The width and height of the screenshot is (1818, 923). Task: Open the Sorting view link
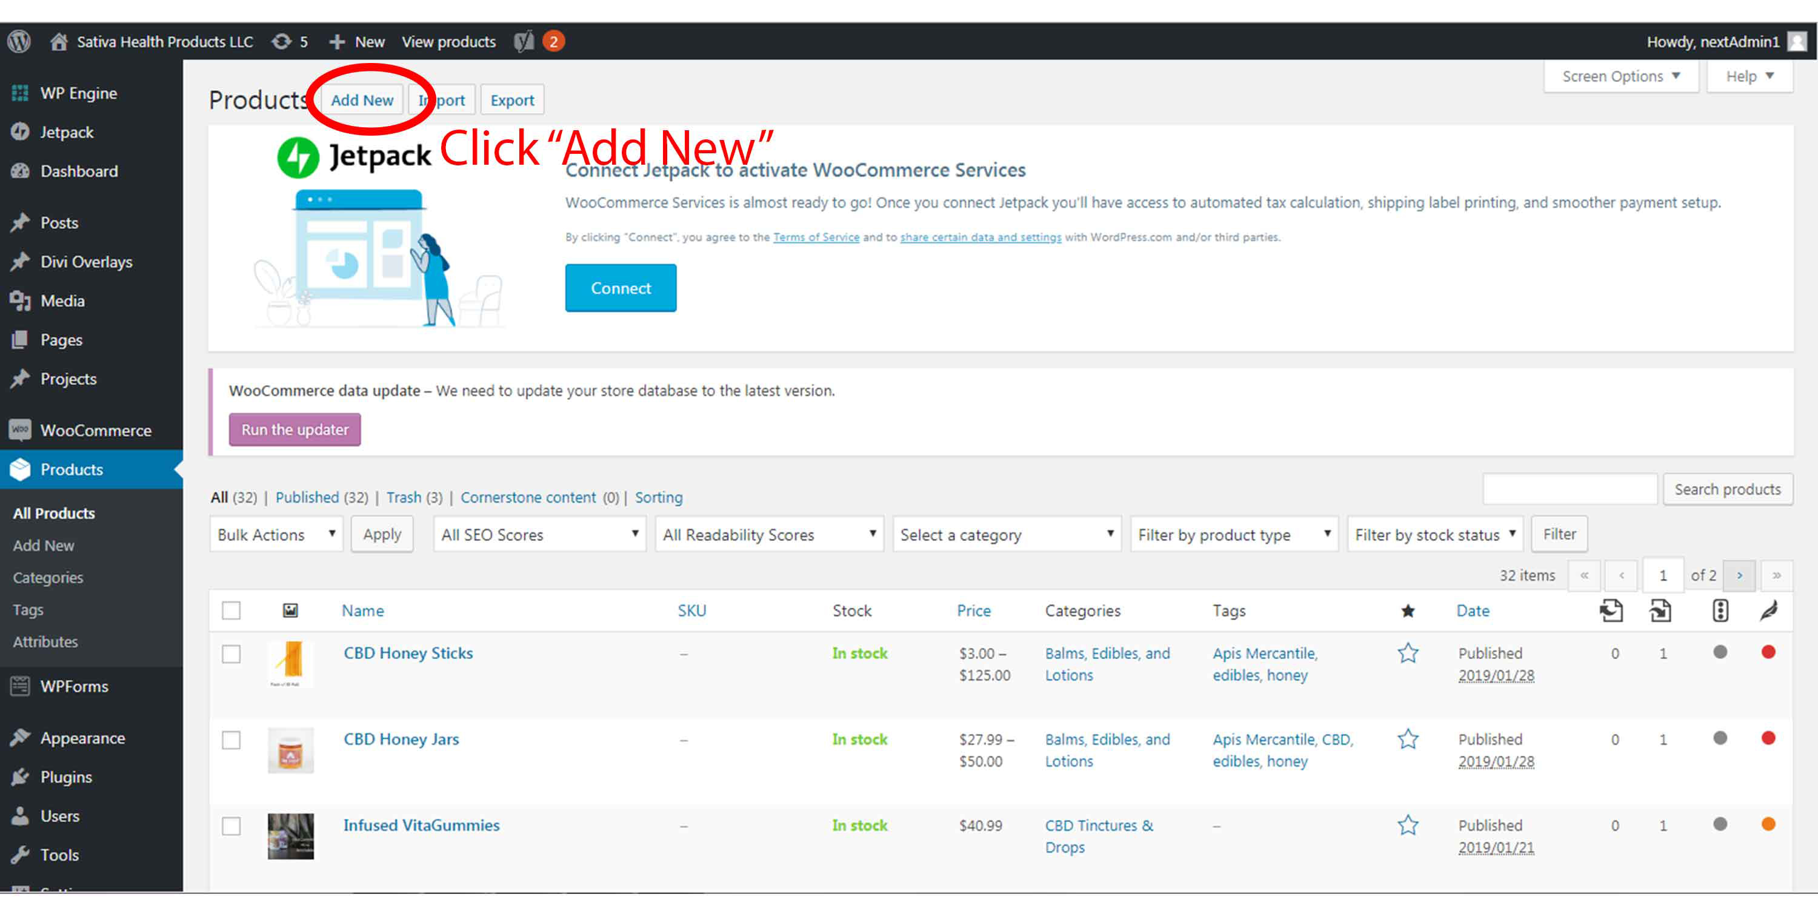coord(659,497)
